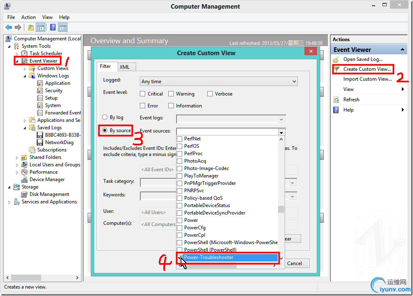Viewport: 413px width, 296px height.
Task: Collapse the Saved Logs tree node
Action: click(x=25, y=128)
